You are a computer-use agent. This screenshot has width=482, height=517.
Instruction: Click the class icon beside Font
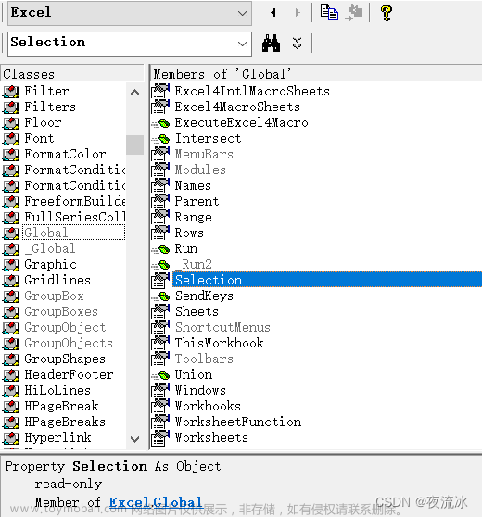tap(11, 139)
